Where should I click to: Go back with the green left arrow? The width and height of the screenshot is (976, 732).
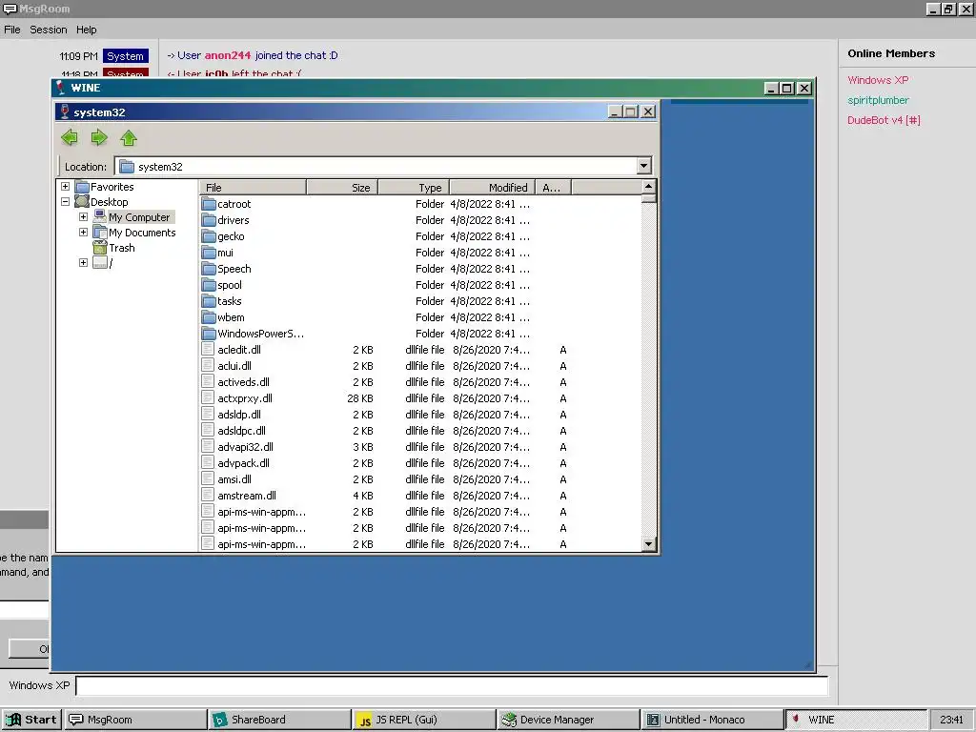(69, 137)
